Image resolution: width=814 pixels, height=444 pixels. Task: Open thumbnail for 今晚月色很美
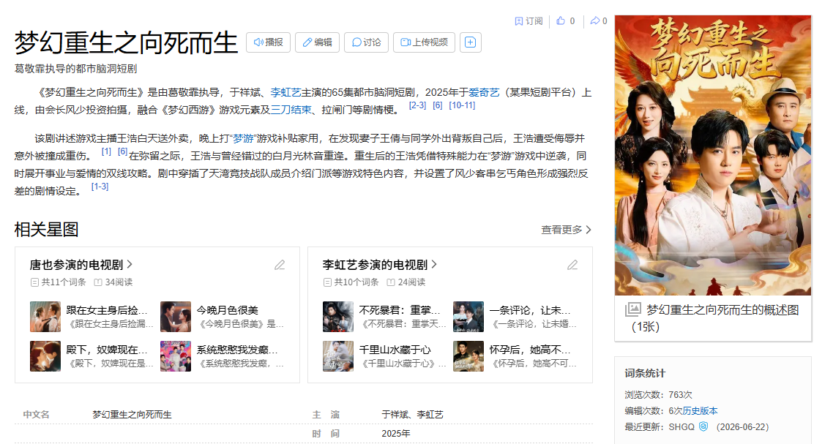coord(176,317)
